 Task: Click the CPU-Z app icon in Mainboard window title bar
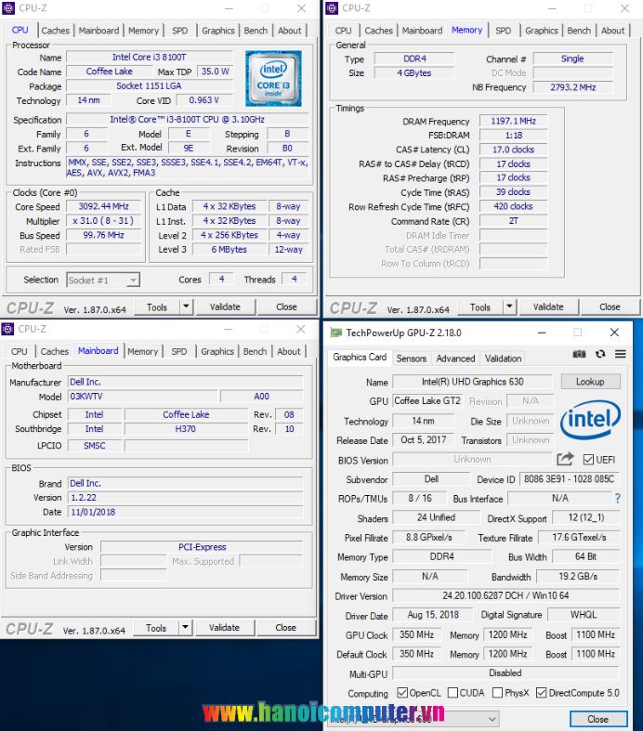tap(7, 329)
